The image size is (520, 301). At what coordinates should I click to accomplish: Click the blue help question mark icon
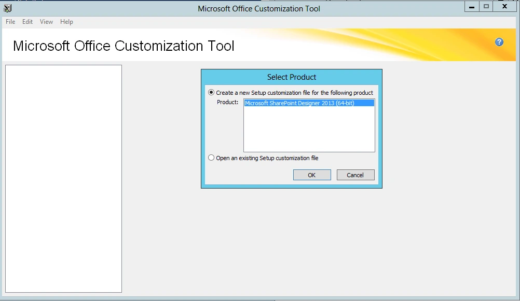pyautogui.click(x=499, y=42)
